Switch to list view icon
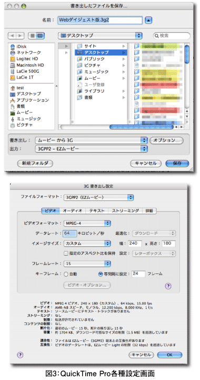This screenshot has height=380, width=200. pyautogui.click(x=32, y=36)
